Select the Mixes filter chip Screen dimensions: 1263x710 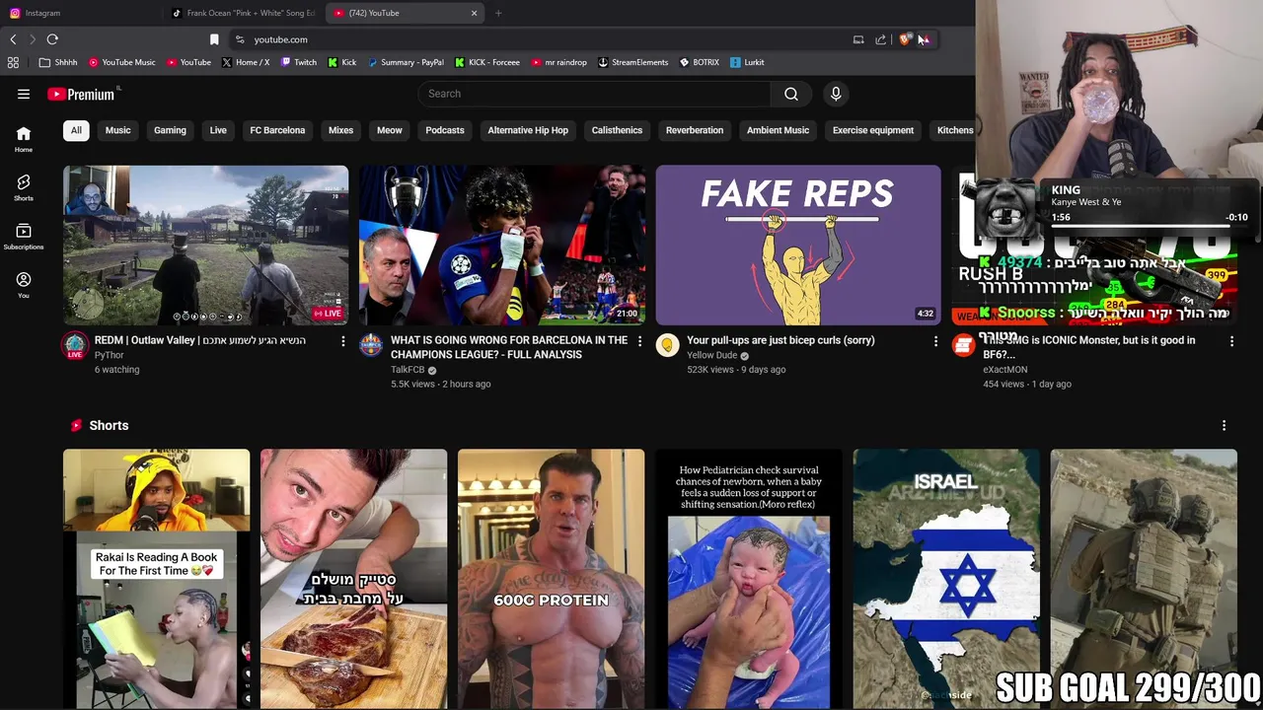340,130
